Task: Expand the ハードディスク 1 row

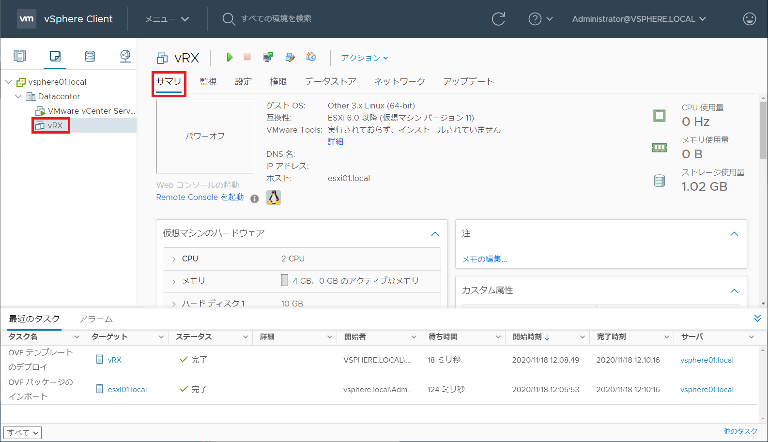Action: click(x=174, y=304)
